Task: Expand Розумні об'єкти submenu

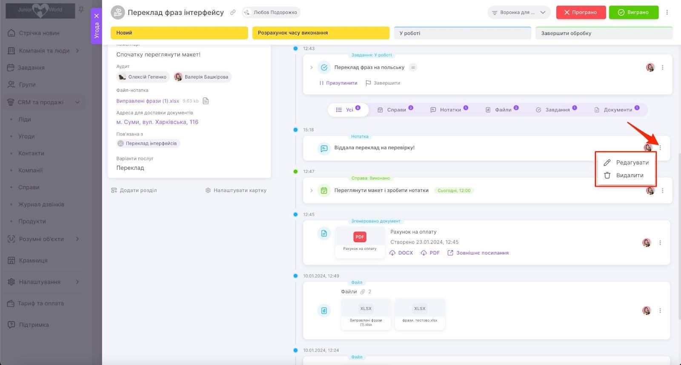Action: point(77,239)
